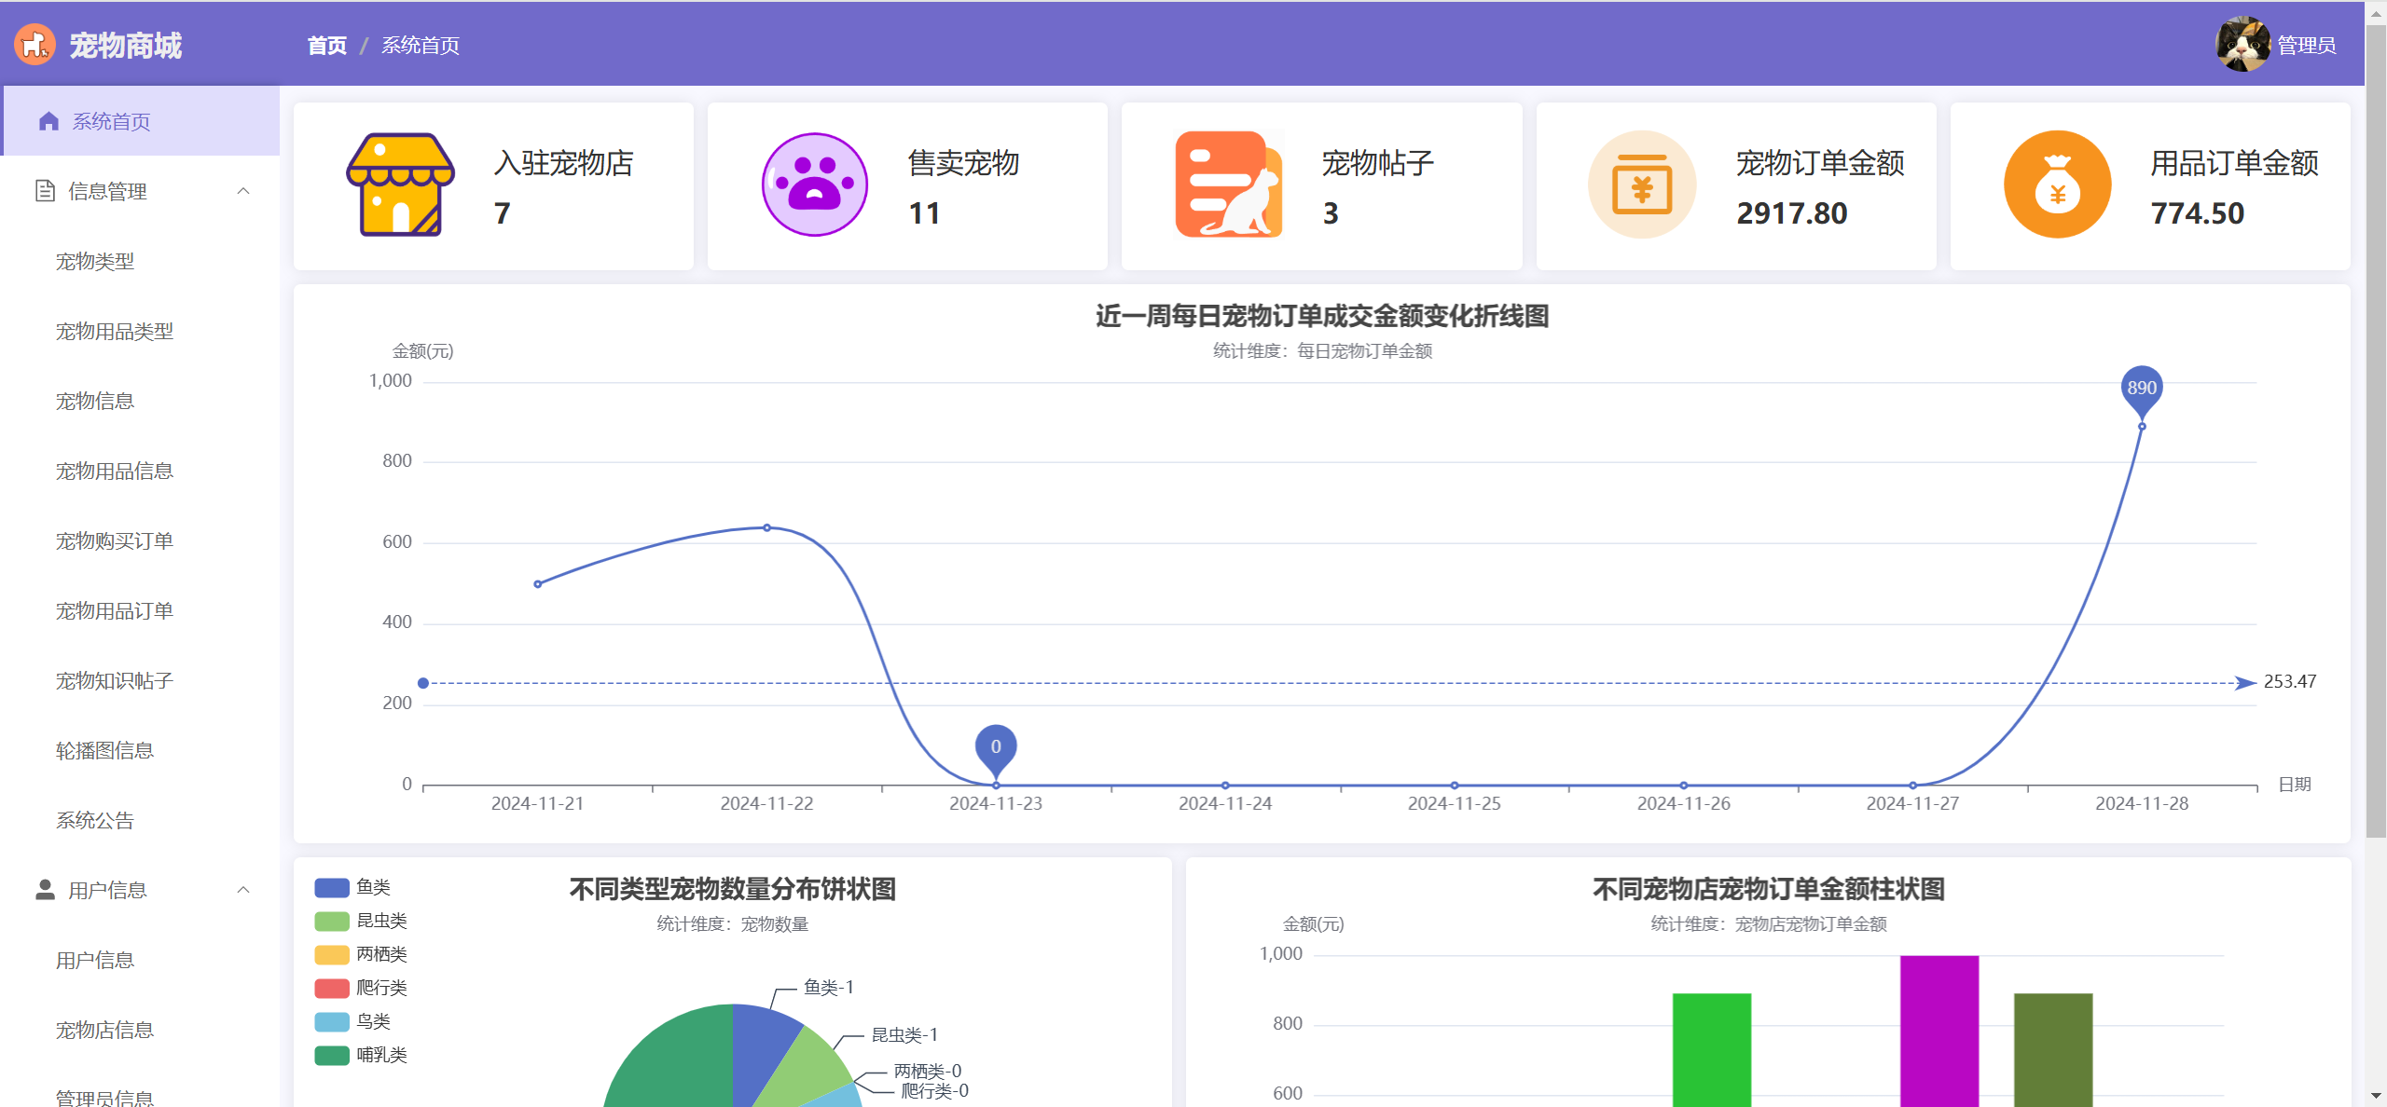Click the yen wallet order icon
The image size is (2387, 1107).
(x=1642, y=184)
